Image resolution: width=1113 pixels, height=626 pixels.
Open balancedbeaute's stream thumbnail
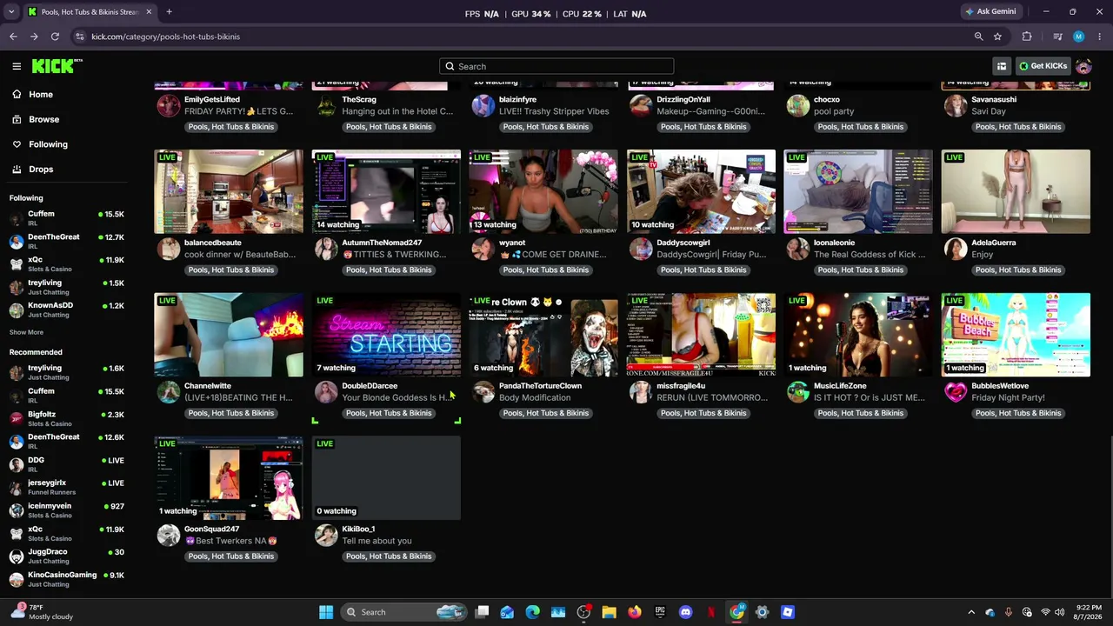point(229,191)
